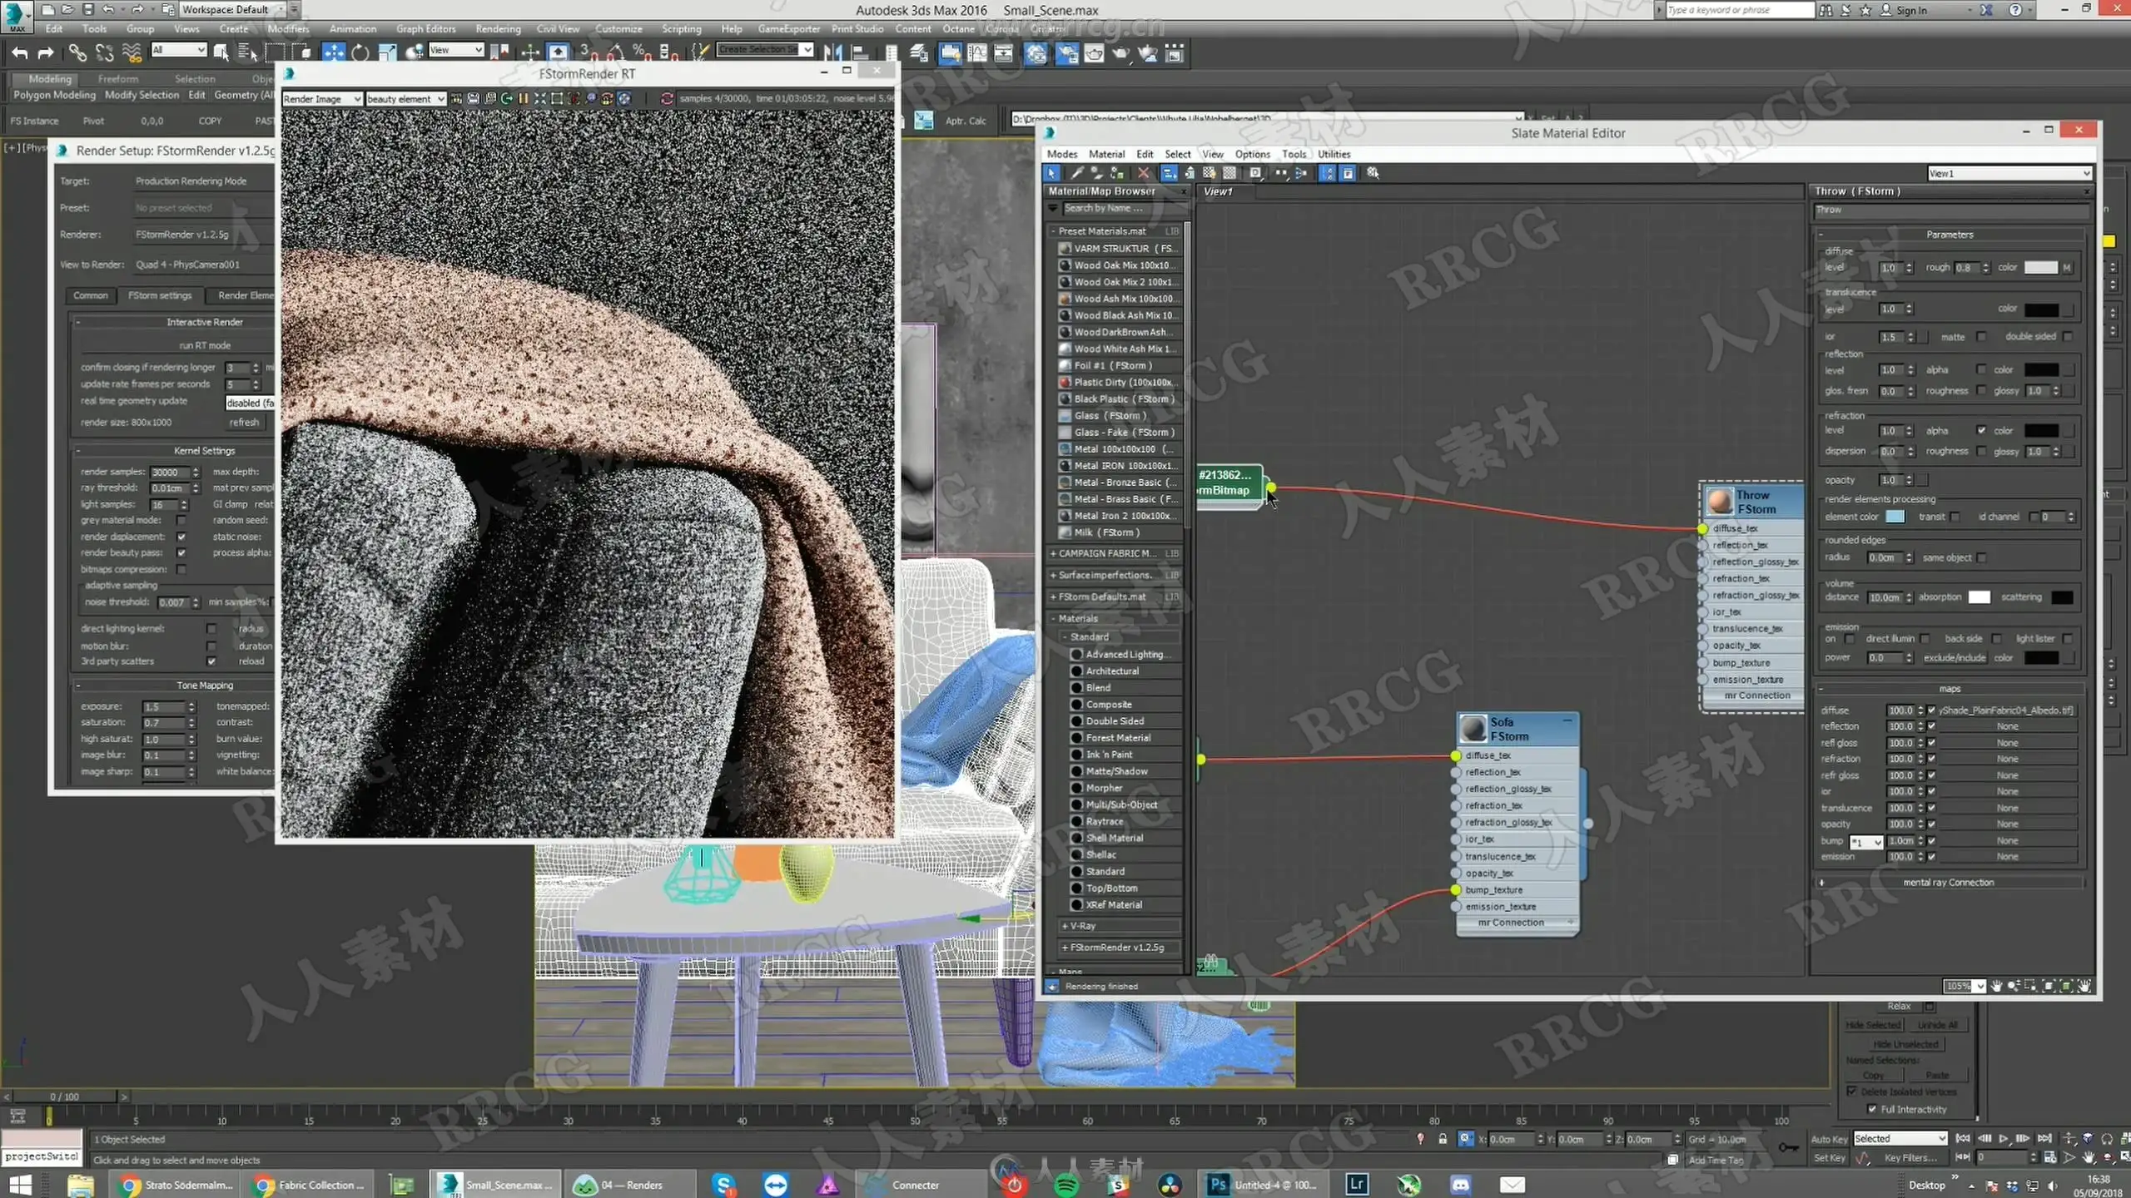The image size is (2131, 1198).
Task: Open the View1 navigator dropdown
Action: pyautogui.click(x=2009, y=173)
